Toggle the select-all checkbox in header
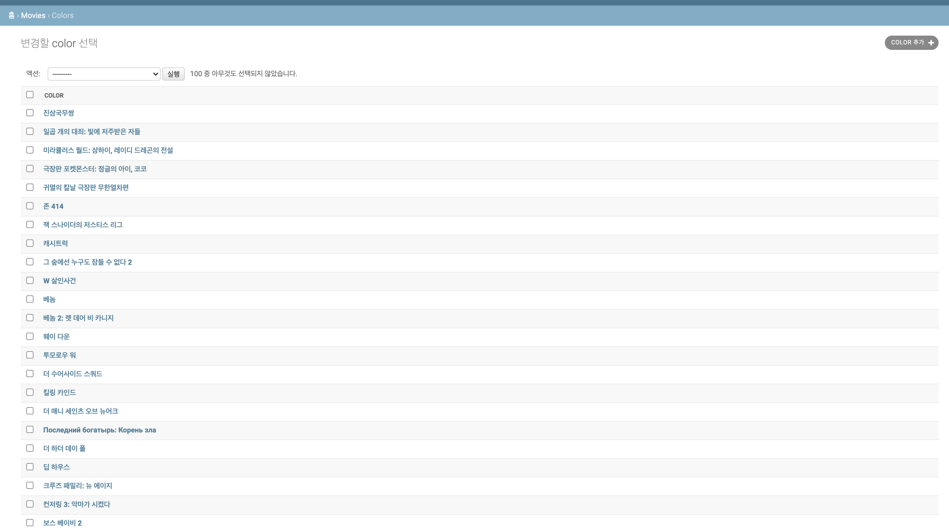The image size is (949, 530). tap(30, 95)
